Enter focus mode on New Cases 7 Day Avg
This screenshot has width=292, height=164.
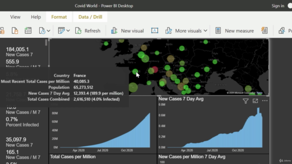click(x=255, y=101)
